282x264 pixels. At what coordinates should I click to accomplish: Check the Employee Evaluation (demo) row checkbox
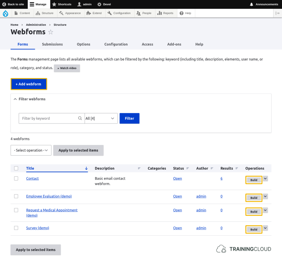coord(16,196)
